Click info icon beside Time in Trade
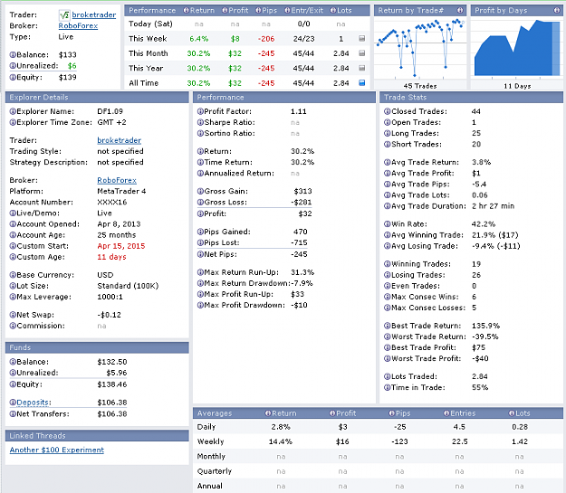566x493 pixels. (388, 387)
